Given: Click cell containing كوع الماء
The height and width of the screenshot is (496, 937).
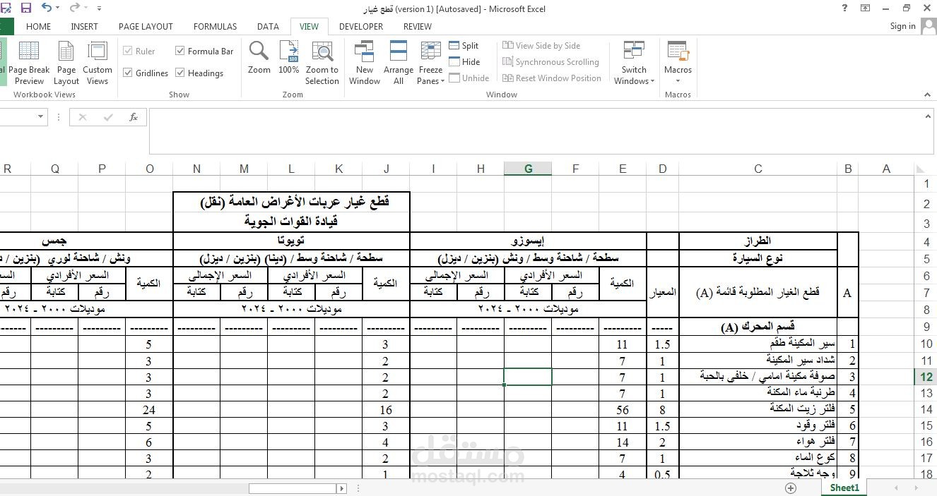Looking at the screenshot, I should [x=758, y=458].
